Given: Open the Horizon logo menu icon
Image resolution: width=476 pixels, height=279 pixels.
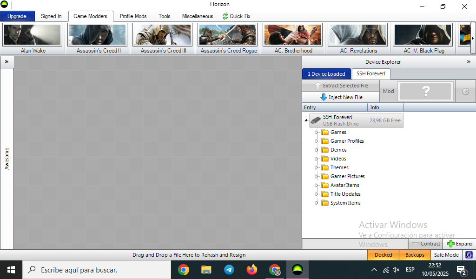Looking at the screenshot, I should click(4, 4).
